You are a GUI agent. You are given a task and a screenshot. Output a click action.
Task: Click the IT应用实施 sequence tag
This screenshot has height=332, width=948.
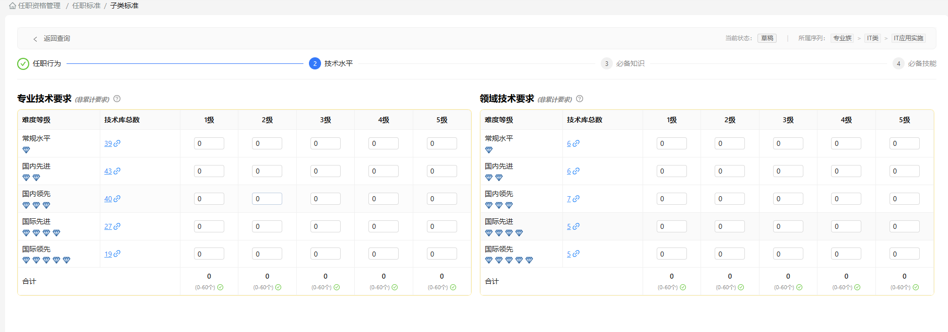click(908, 38)
